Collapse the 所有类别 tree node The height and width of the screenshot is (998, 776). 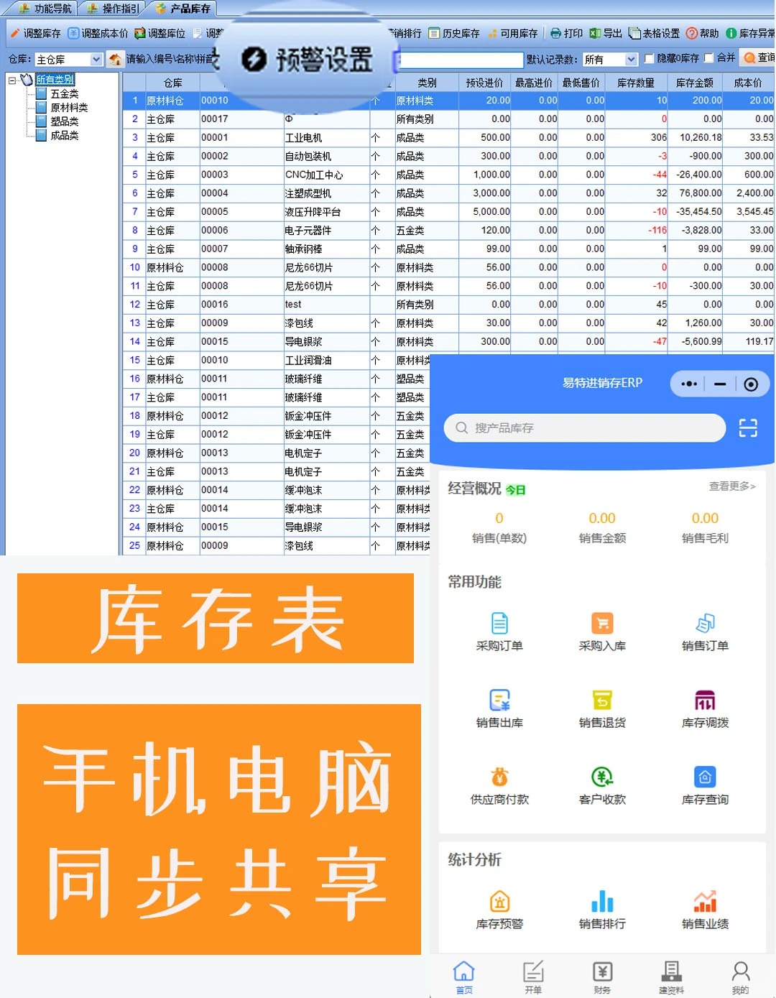tap(12, 80)
